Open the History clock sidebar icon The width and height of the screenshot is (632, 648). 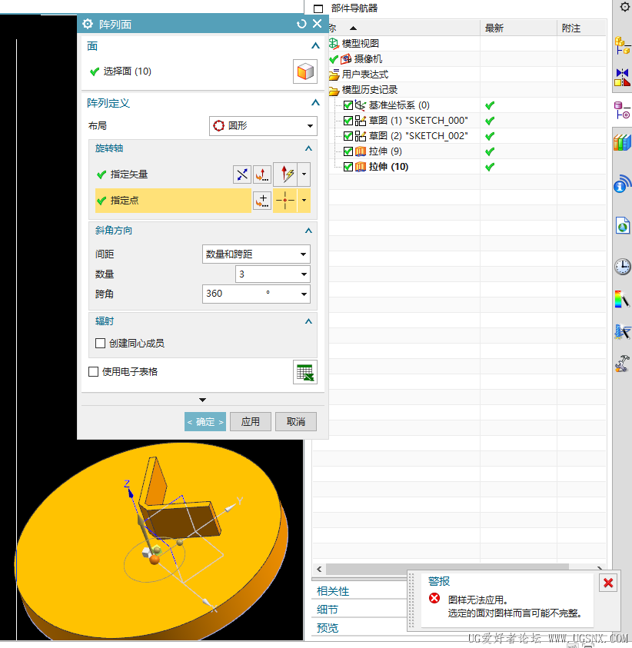click(622, 267)
